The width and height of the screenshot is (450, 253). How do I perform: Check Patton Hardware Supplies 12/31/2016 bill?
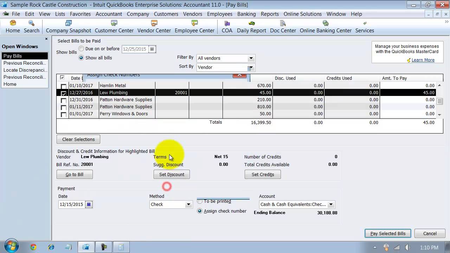(64, 100)
